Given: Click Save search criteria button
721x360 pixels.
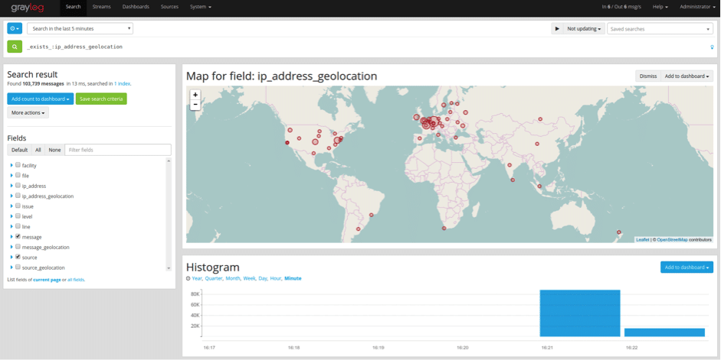Looking at the screenshot, I should 101,99.
